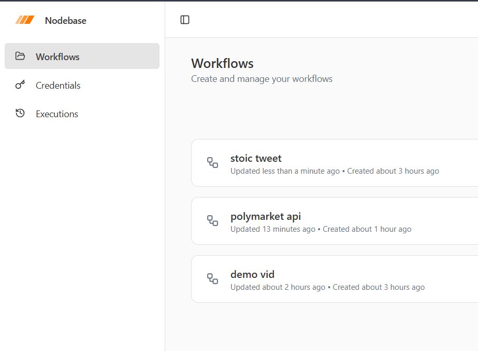Screen dimensions: 478x351
Task: Click the history clock icon beside Executions
Action: click(x=20, y=114)
